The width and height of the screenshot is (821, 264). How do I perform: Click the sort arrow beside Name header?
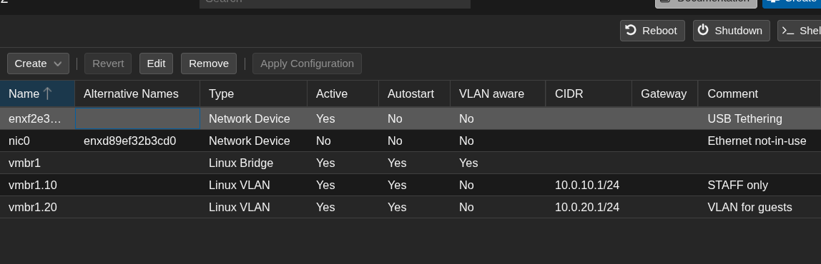pyautogui.click(x=47, y=93)
